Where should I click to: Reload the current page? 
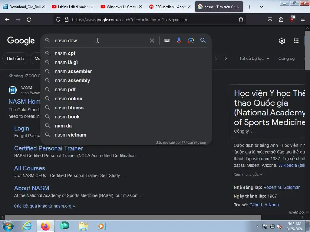coord(29,20)
